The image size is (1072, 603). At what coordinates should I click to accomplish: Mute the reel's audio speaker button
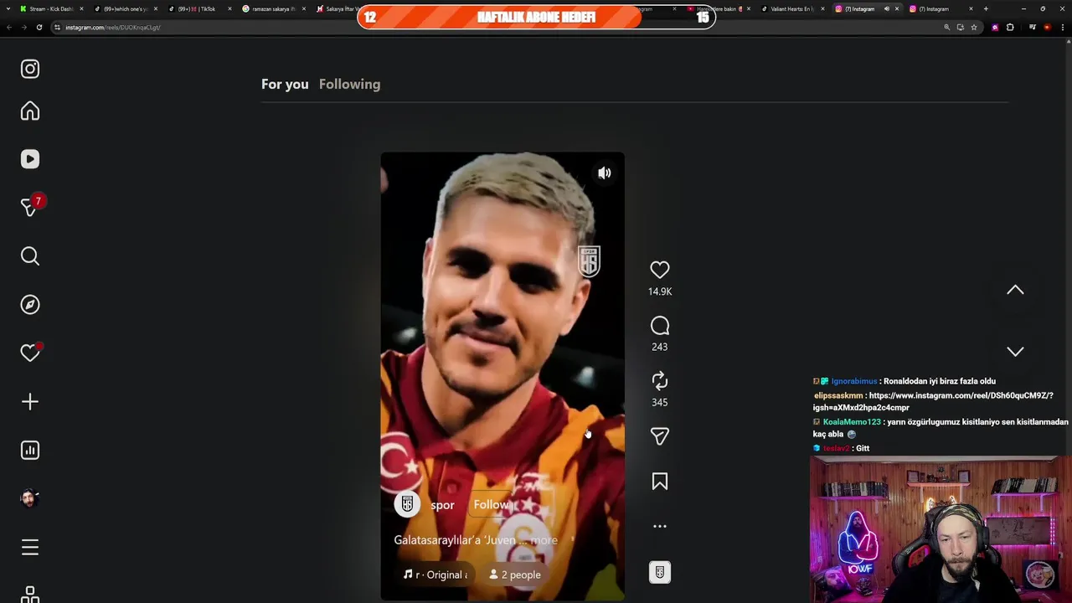click(x=605, y=173)
